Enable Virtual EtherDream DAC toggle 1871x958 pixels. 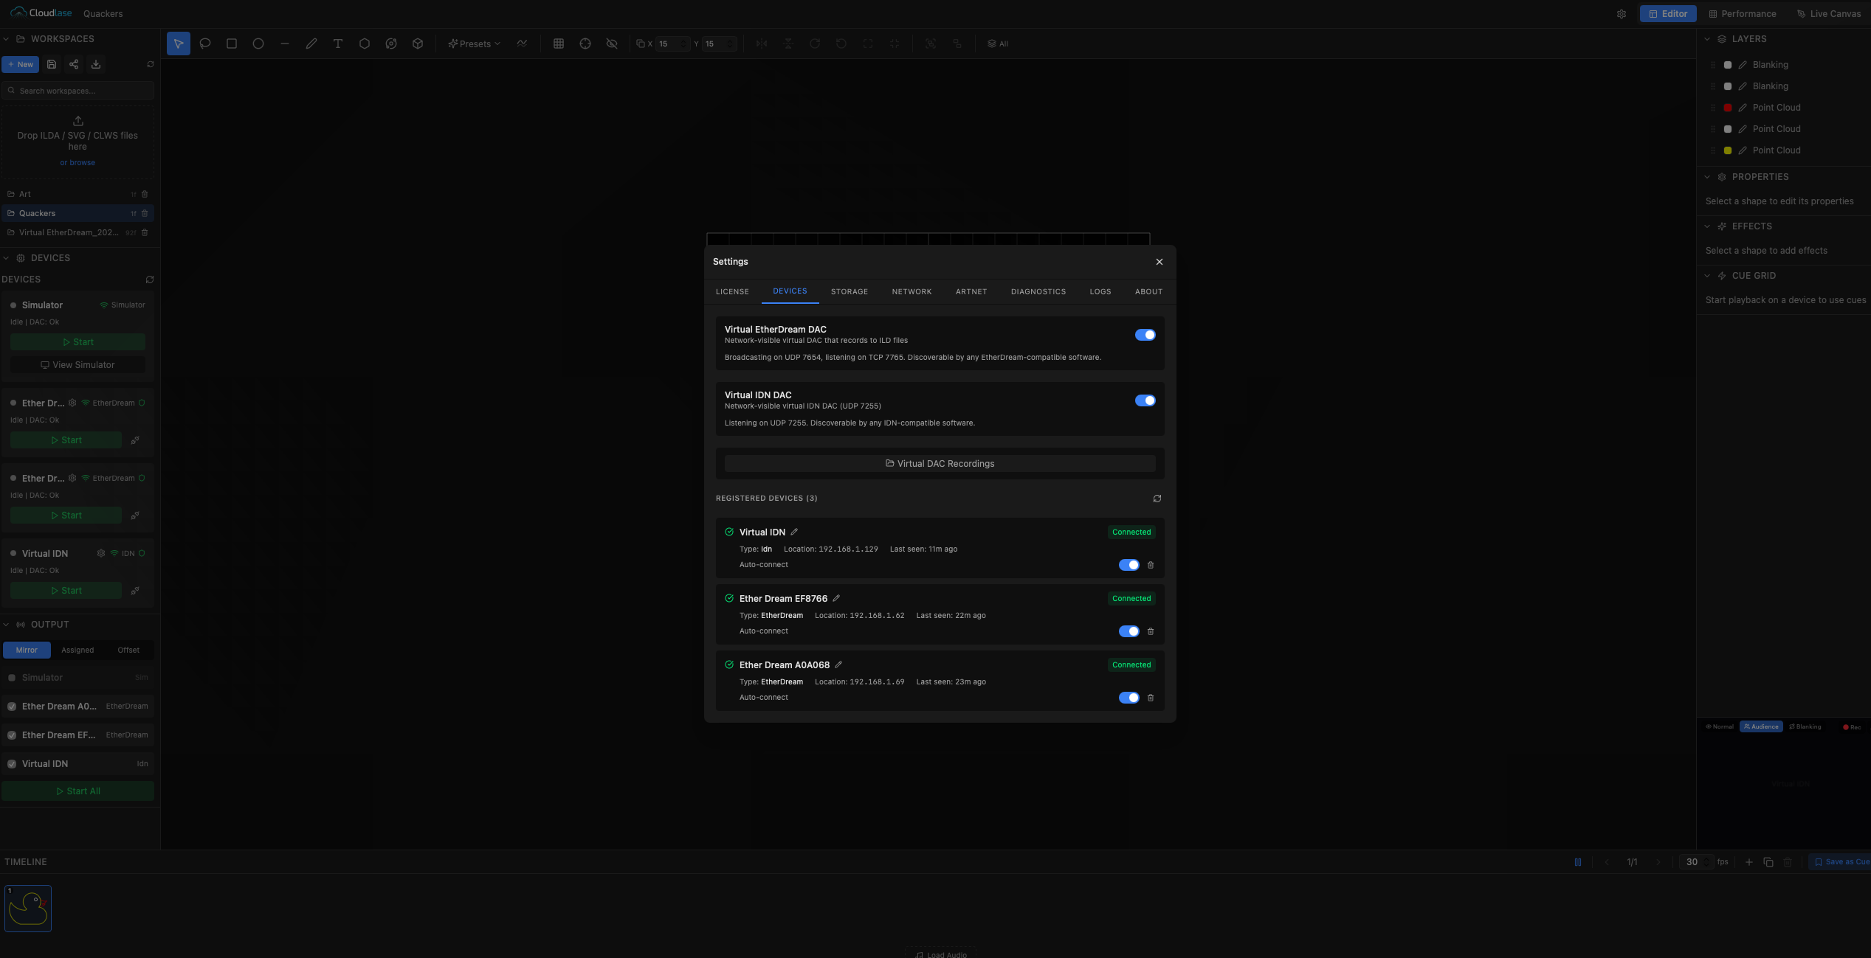point(1145,334)
